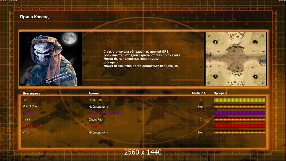The height and width of the screenshot is (161, 286).
Task: Click the red 'Случайно' army text
Action: (96, 126)
